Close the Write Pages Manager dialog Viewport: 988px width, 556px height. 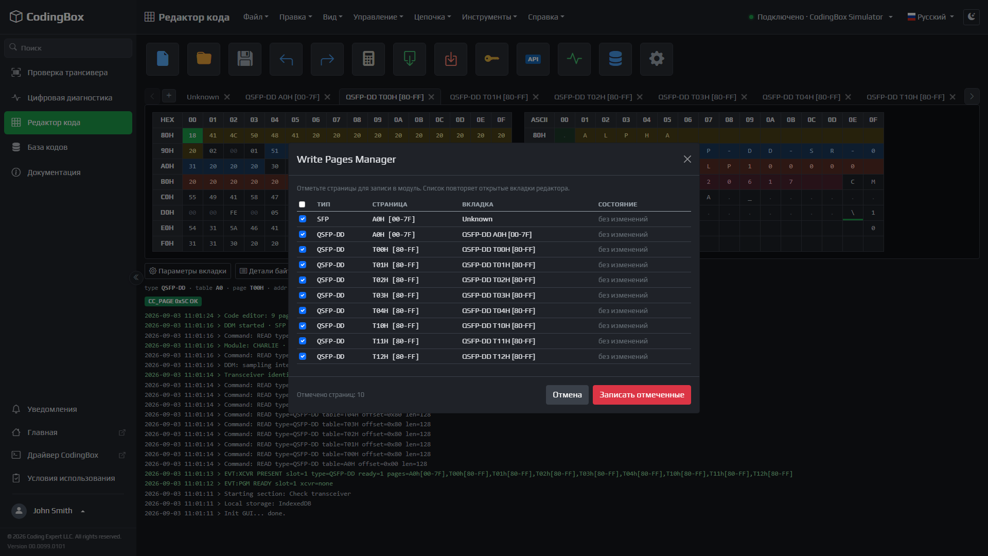(687, 159)
